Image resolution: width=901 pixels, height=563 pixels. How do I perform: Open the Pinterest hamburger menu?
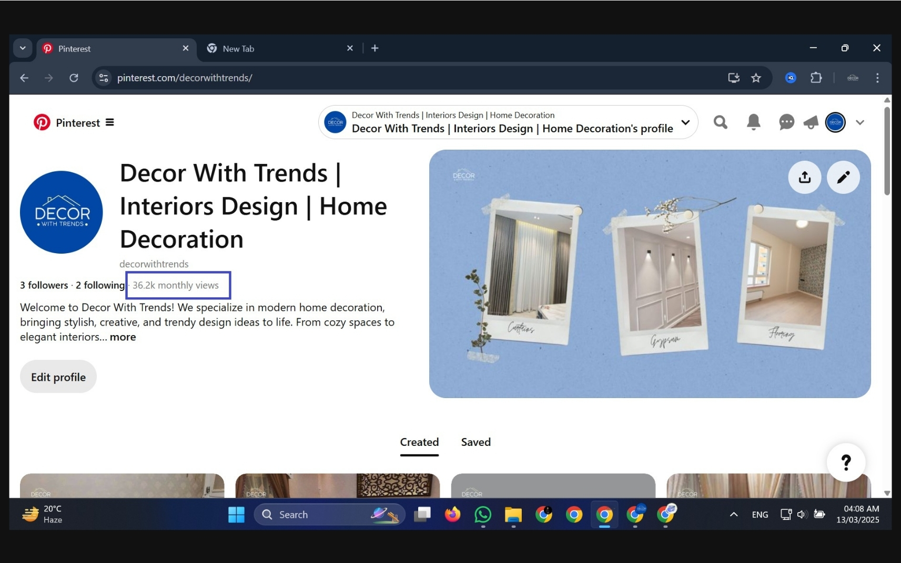(x=109, y=122)
